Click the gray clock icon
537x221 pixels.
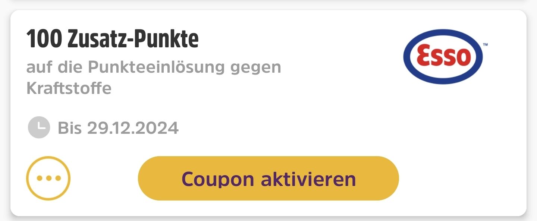(39, 127)
